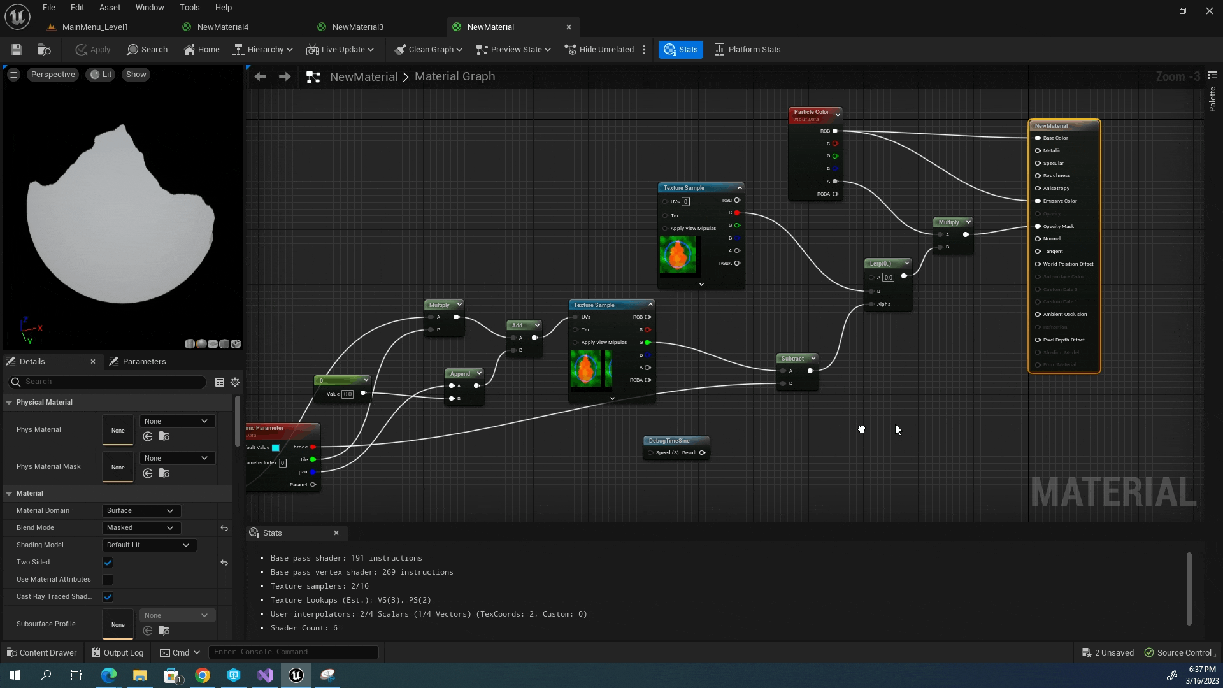The image size is (1223, 688).
Task: Switch to the NewMaterial4 tab
Action: tap(222, 27)
